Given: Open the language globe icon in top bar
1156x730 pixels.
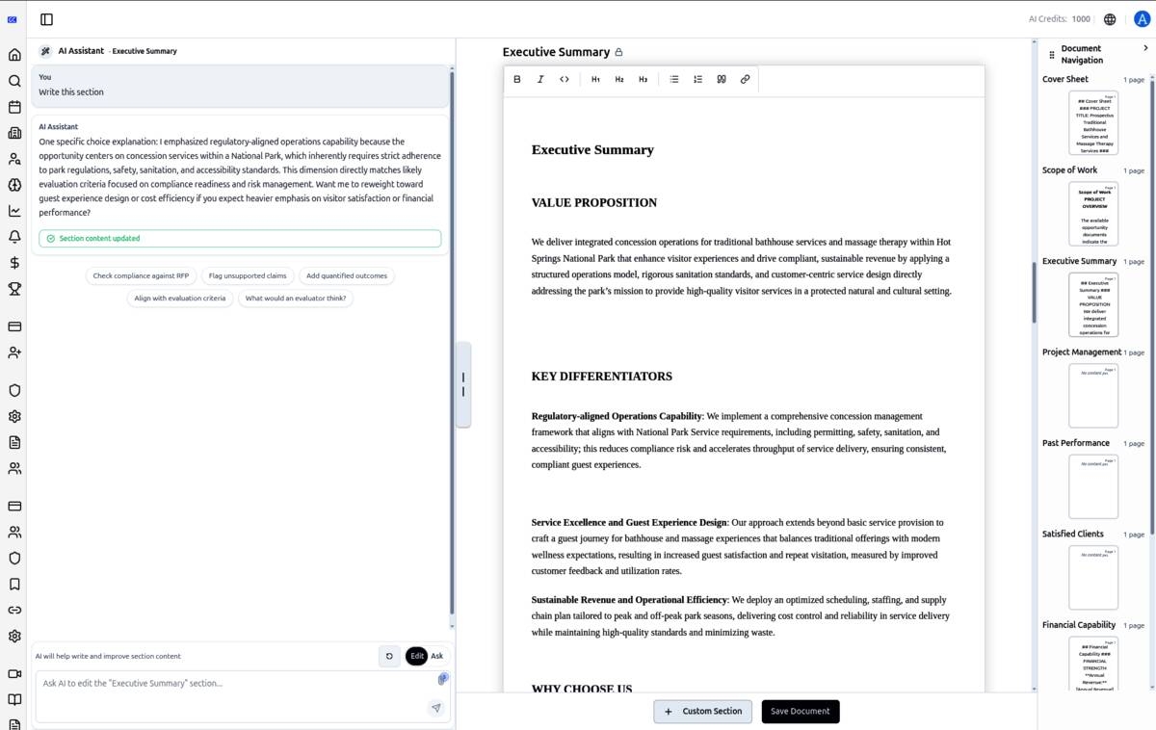Looking at the screenshot, I should pyautogui.click(x=1110, y=19).
